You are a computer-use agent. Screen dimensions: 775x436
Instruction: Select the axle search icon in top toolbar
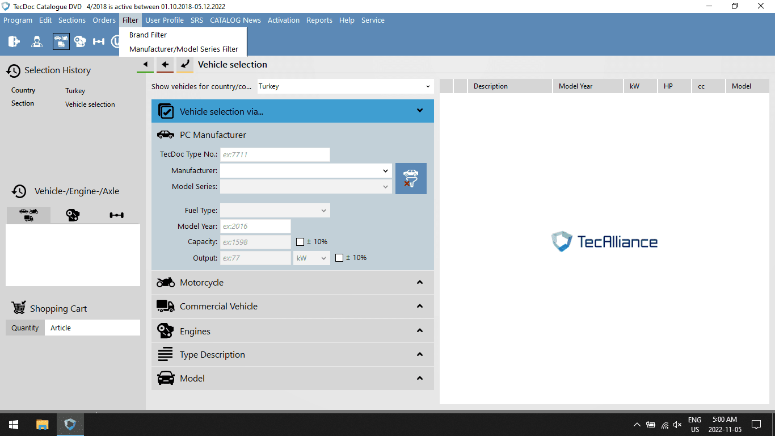(99, 41)
